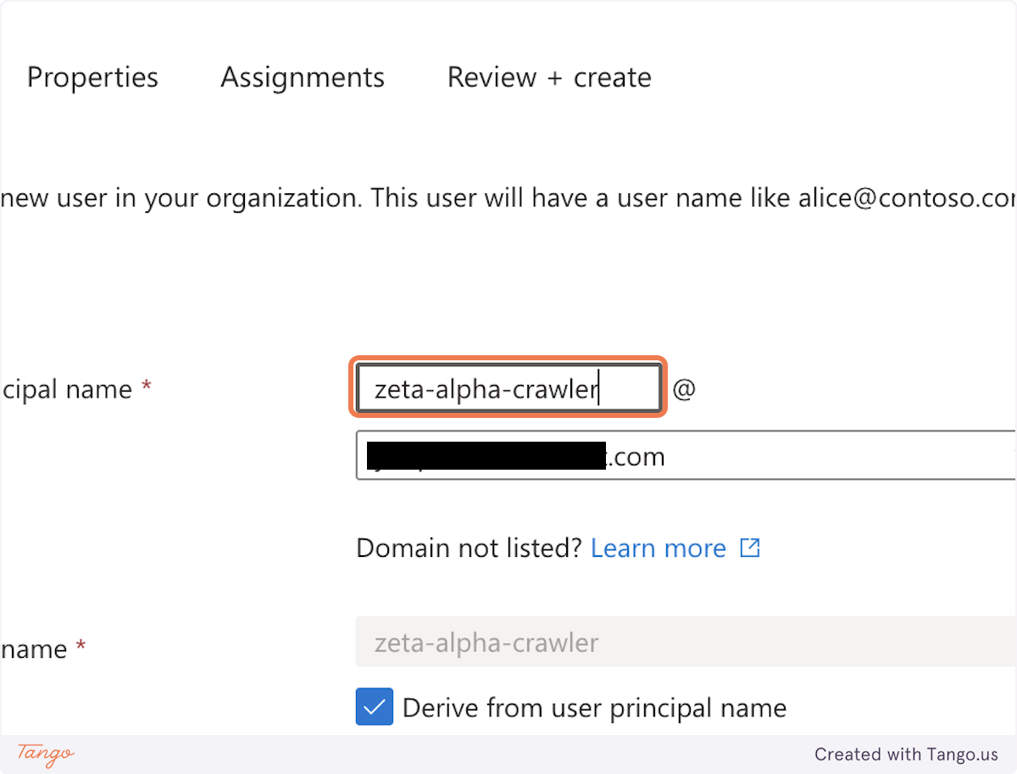This screenshot has width=1017, height=774.
Task: Switch to the Assignments tab
Action: point(302,77)
